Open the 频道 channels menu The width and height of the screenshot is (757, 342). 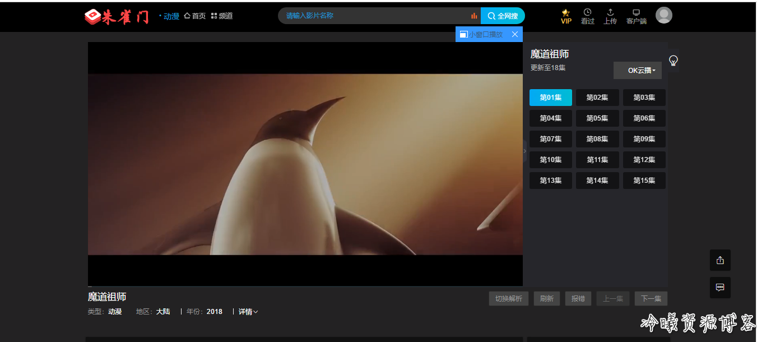point(222,16)
